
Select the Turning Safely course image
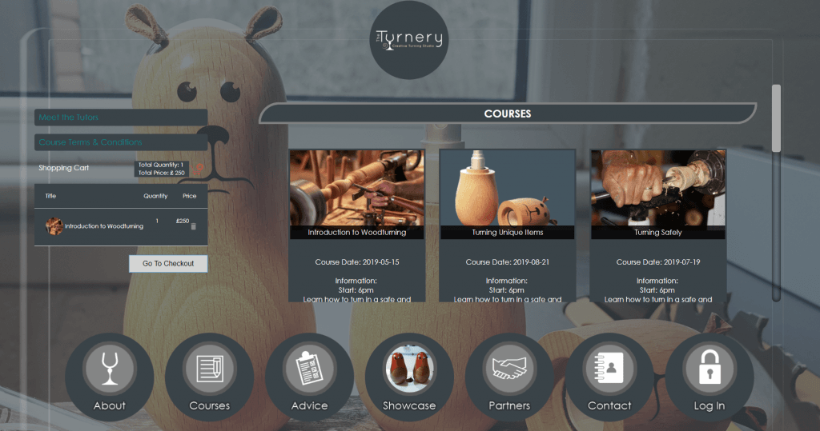click(657, 188)
